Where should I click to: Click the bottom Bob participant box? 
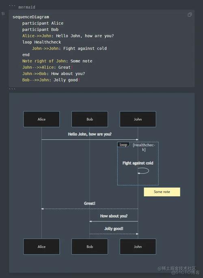(x=90, y=246)
